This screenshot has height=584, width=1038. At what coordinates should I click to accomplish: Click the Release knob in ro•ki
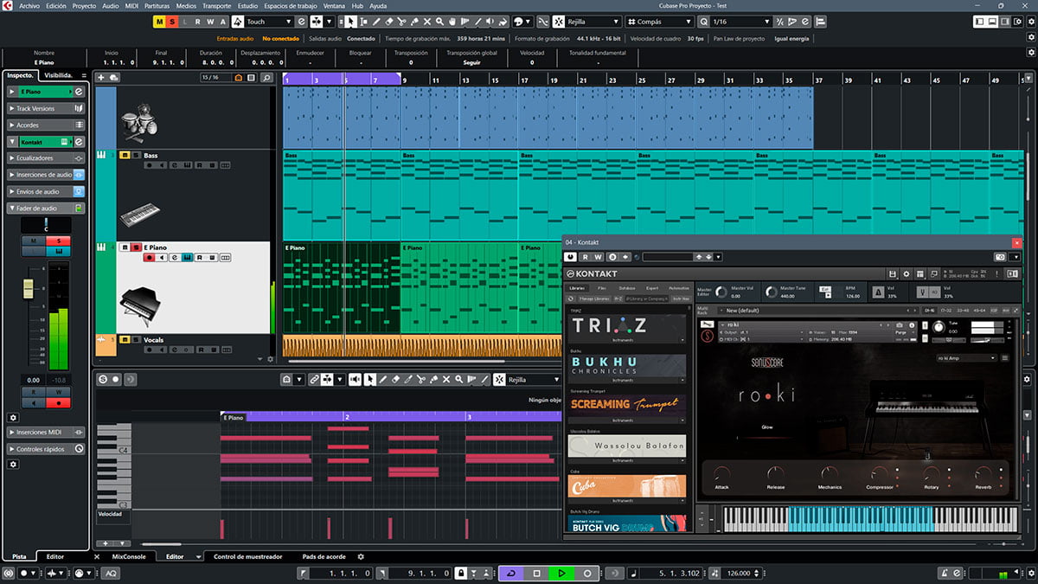point(776,474)
